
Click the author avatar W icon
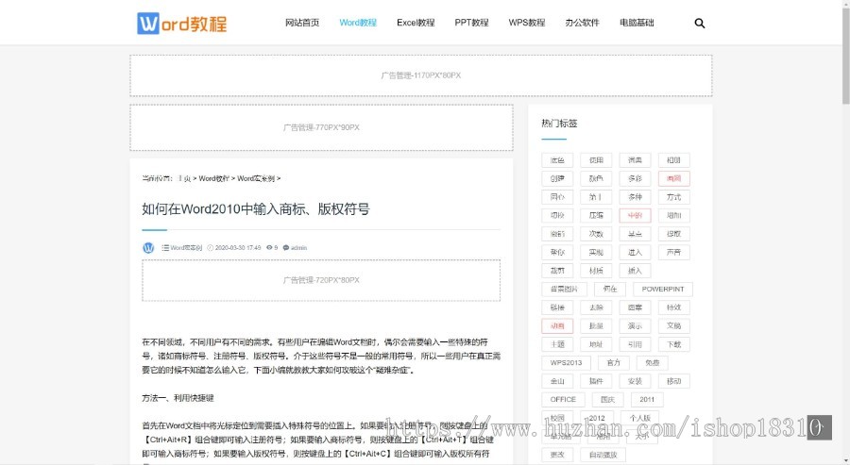click(148, 248)
